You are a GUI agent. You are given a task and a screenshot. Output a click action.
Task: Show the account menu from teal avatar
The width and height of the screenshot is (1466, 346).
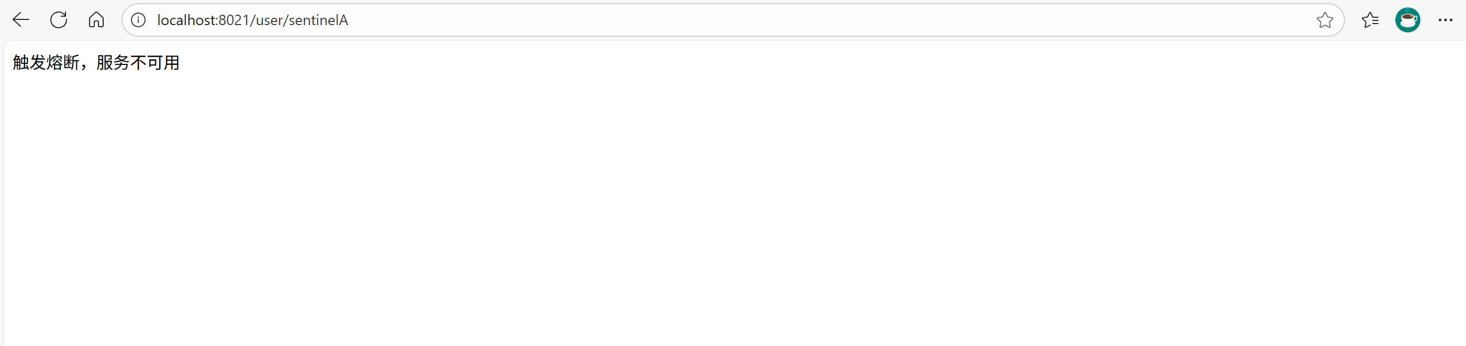tap(1407, 20)
